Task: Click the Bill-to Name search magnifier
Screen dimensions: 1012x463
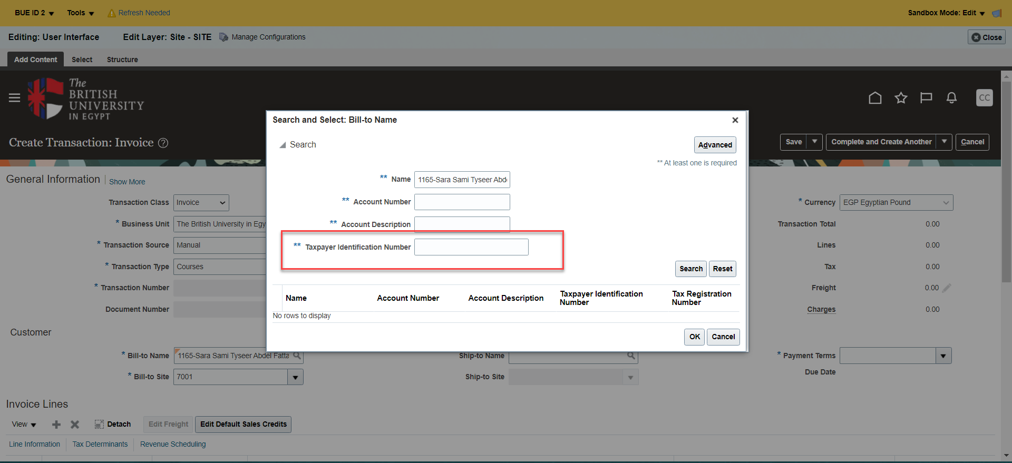Action: 297,356
